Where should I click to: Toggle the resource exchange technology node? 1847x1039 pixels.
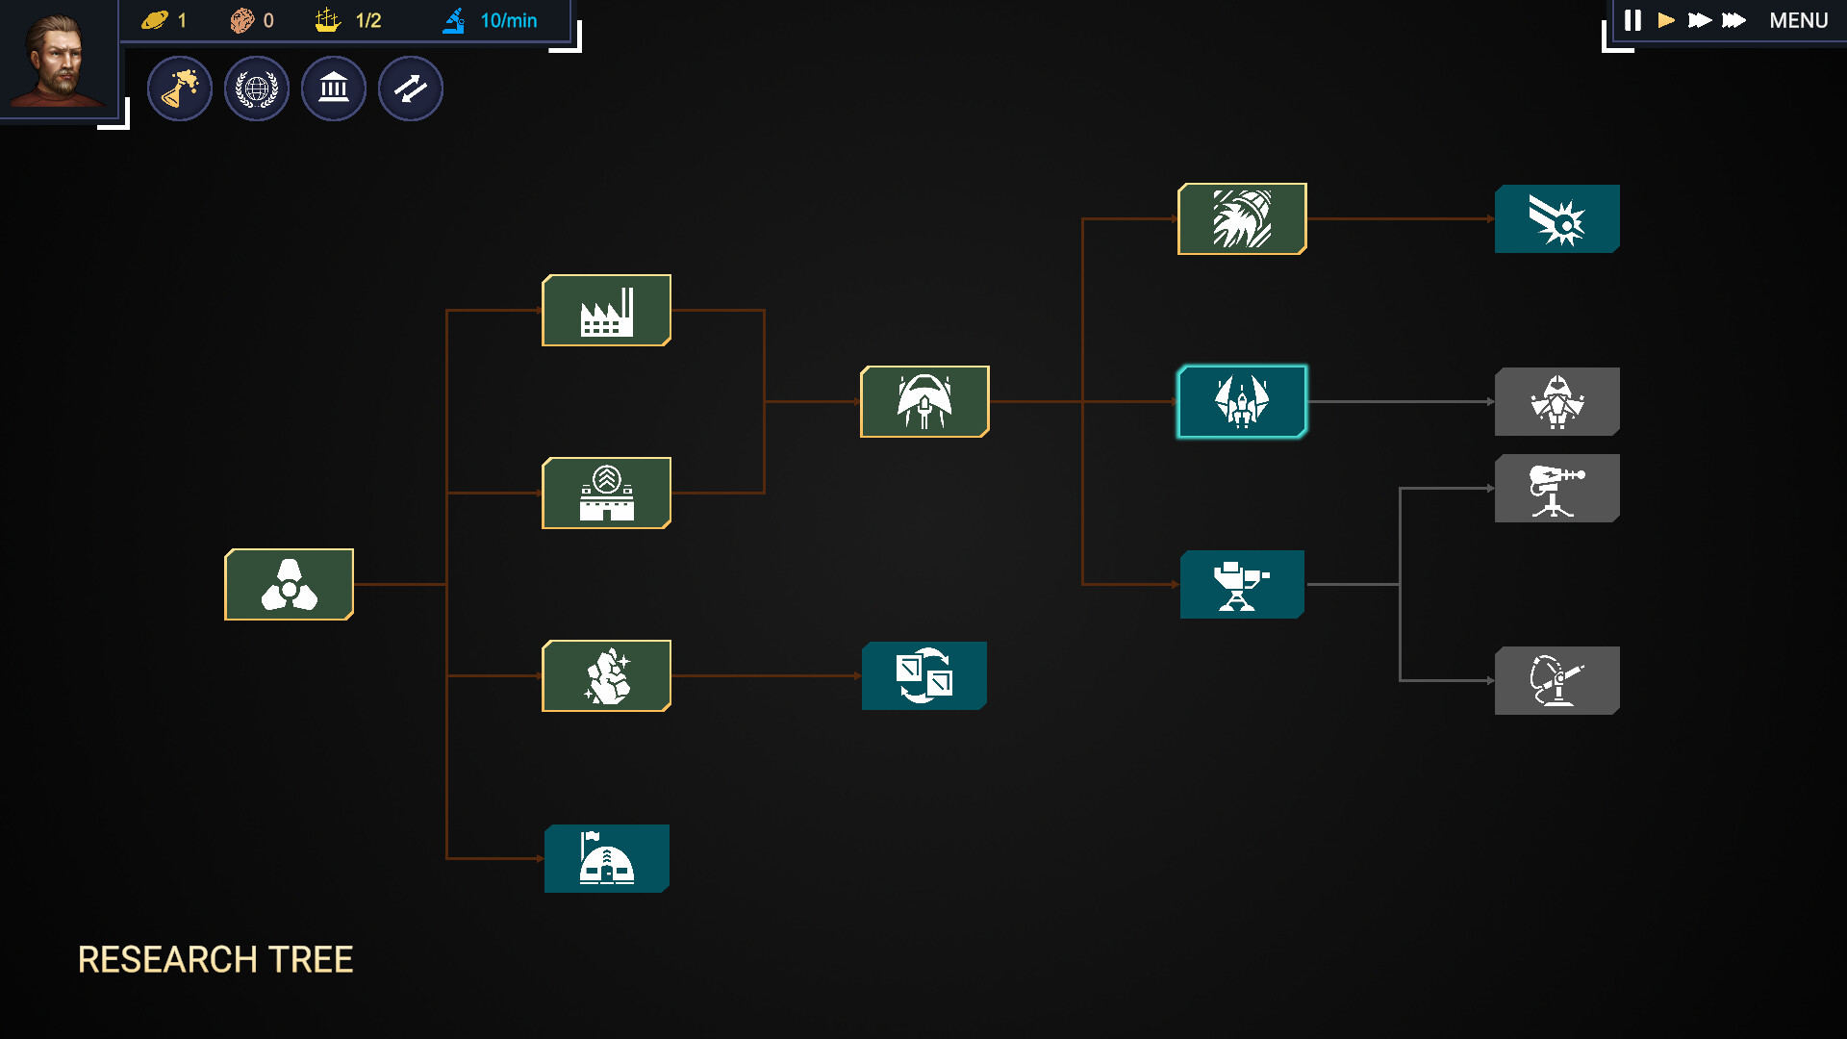pyautogui.click(x=923, y=675)
